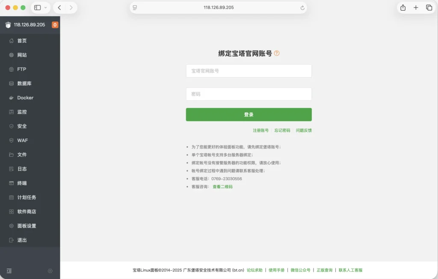Image resolution: width=438 pixels, height=279 pixels.
Task: Click the page settings icon in the address bar
Action: coord(135,8)
